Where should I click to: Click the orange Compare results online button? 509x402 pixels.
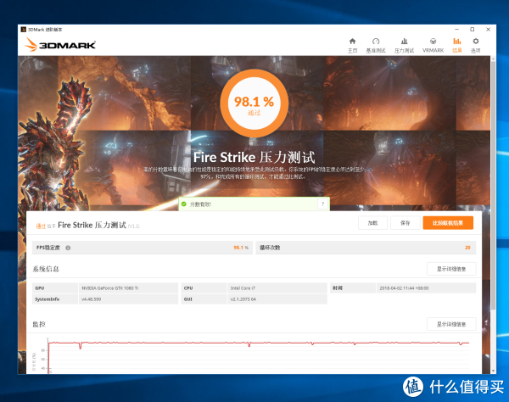(448, 223)
